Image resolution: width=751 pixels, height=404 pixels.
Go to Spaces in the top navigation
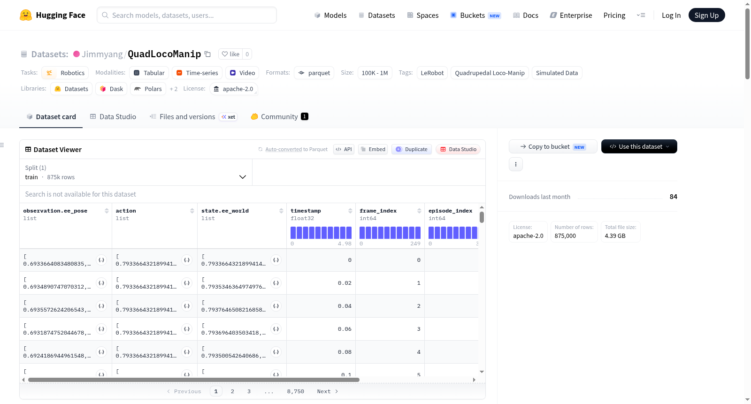click(x=423, y=15)
